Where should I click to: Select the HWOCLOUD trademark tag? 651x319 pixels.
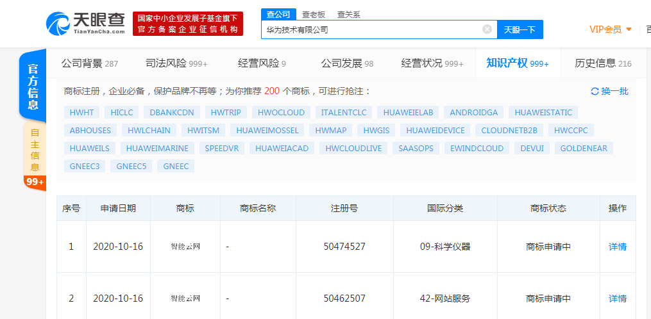[x=281, y=112]
